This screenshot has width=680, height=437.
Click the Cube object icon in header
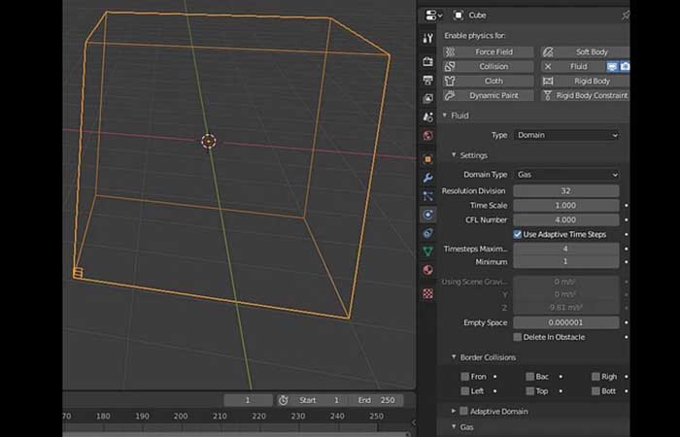point(459,16)
